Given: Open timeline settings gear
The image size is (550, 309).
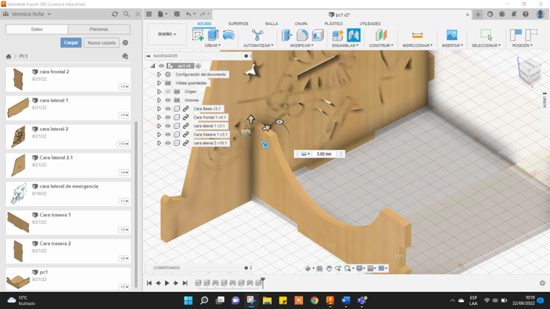Looking at the screenshot, I should tap(543, 283).
